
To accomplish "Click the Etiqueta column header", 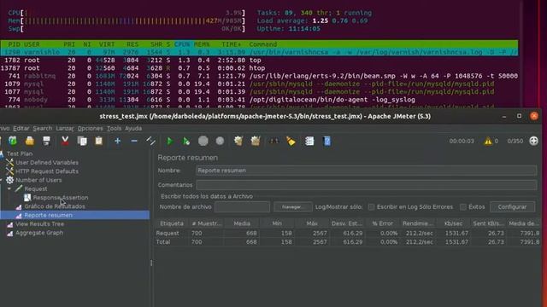I will pos(172,223).
